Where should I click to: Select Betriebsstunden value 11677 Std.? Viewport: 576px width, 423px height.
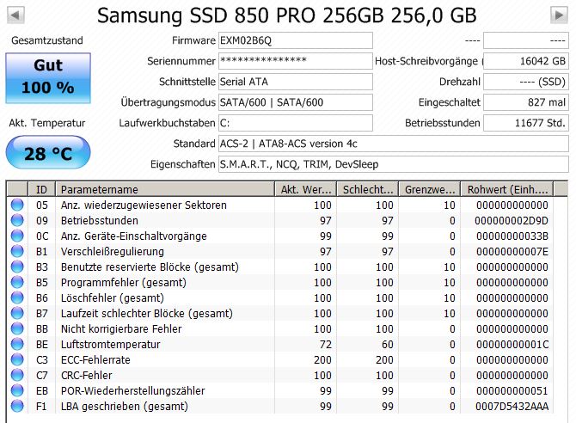[526, 123]
